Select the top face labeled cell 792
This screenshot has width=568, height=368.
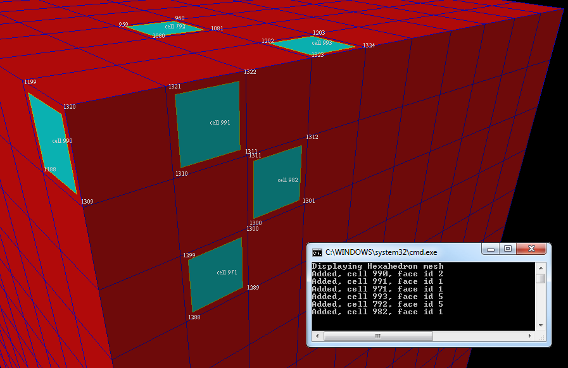tap(166, 28)
